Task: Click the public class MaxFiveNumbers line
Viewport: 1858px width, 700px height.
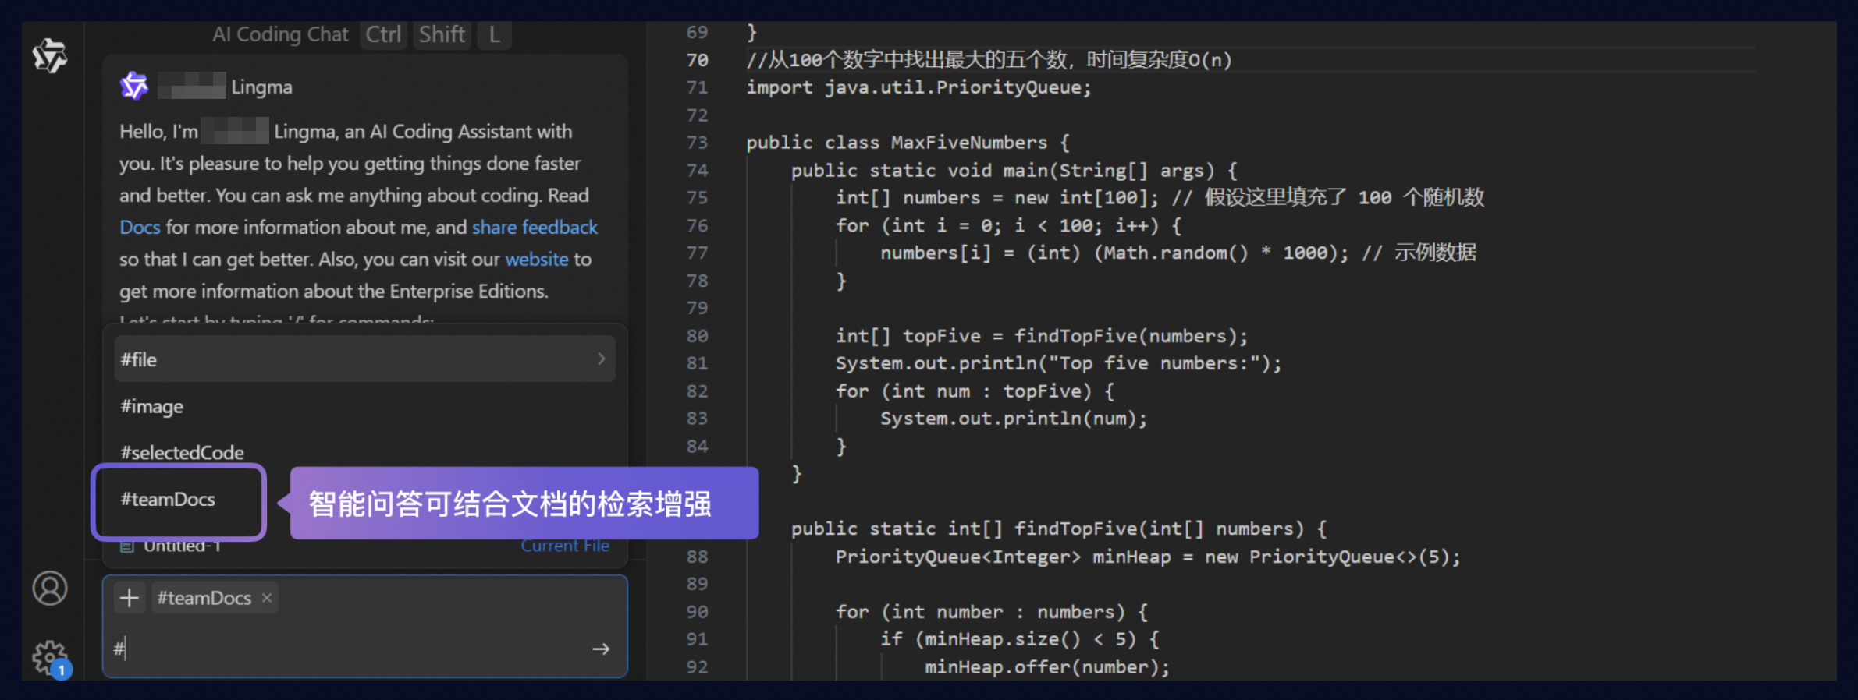Action: click(908, 143)
